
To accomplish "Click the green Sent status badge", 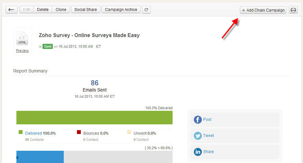I will (x=48, y=46).
